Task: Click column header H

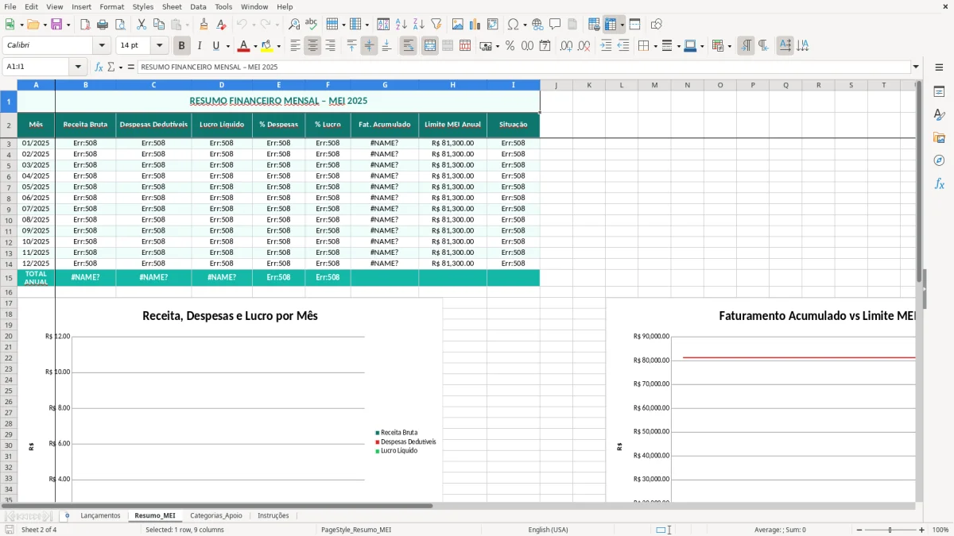Action: [452, 84]
